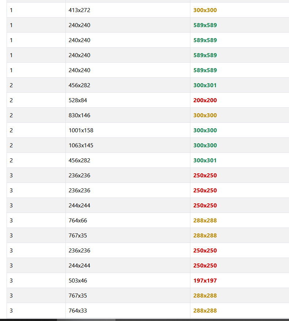Select orange 300x300 beside 830x146

(205, 115)
